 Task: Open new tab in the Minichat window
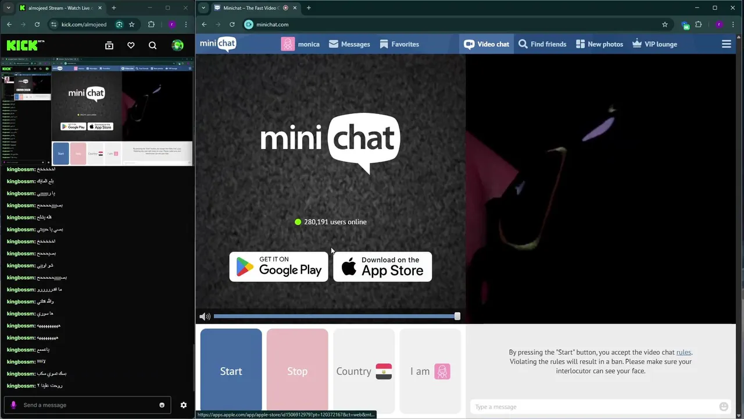309,8
